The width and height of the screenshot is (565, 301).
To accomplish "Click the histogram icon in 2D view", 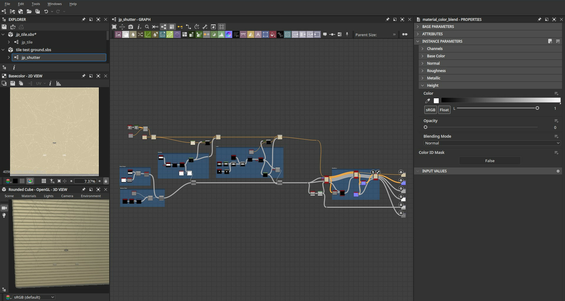I will (59, 84).
